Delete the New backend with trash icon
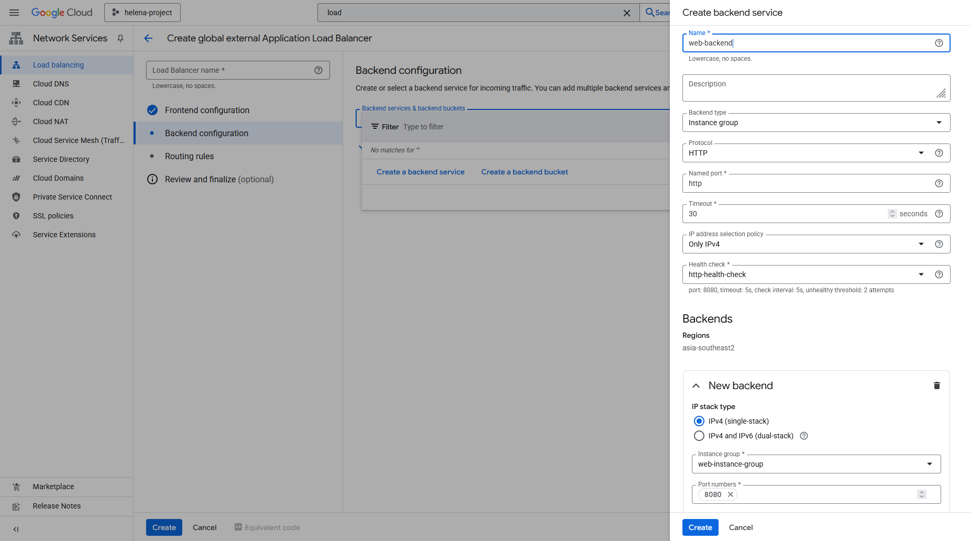 pyautogui.click(x=936, y=385)
